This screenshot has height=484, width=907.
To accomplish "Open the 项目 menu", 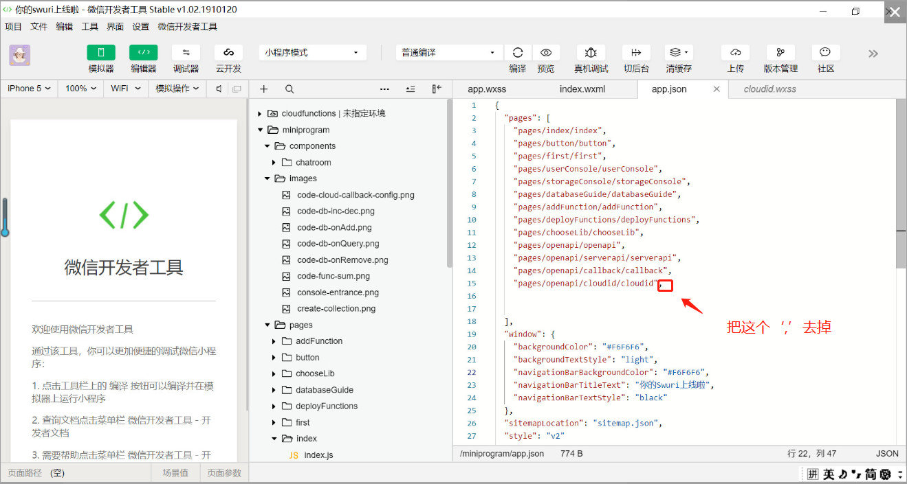I will (x=14, y=27).
